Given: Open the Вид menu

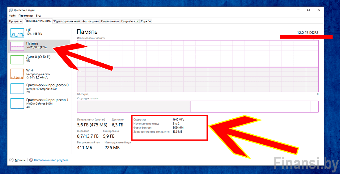Looking at the screenshot, I should [x=38, y=15].
